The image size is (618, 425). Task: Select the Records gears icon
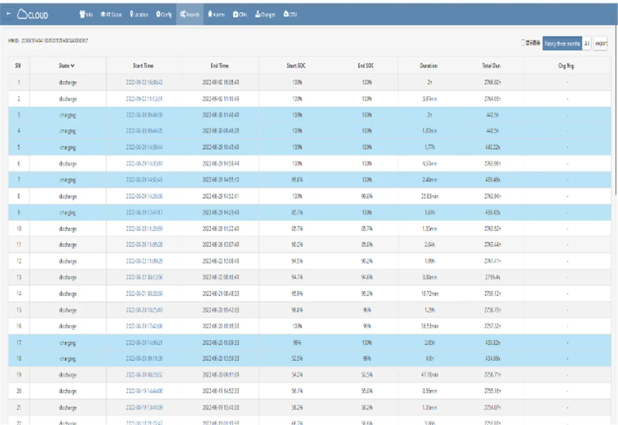pyautogui.click(x=183, y=14)
